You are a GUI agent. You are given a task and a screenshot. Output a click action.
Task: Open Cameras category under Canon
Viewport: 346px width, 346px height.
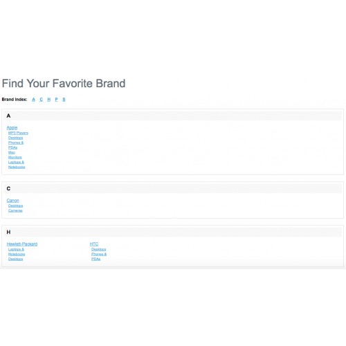pos(15,210)
